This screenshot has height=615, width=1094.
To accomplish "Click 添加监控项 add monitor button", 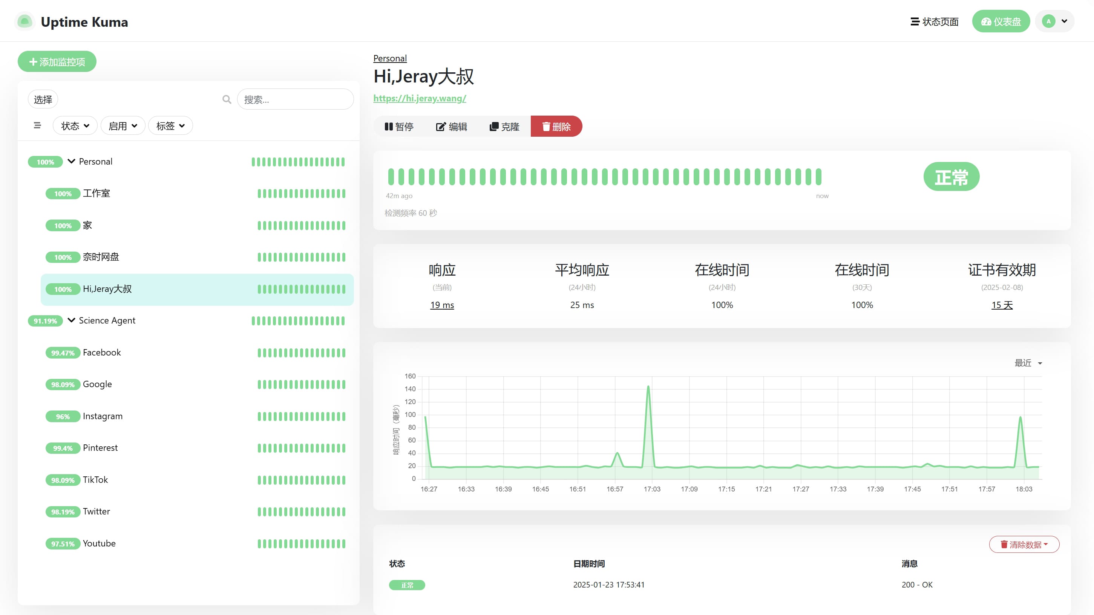I will click(57, 62).
